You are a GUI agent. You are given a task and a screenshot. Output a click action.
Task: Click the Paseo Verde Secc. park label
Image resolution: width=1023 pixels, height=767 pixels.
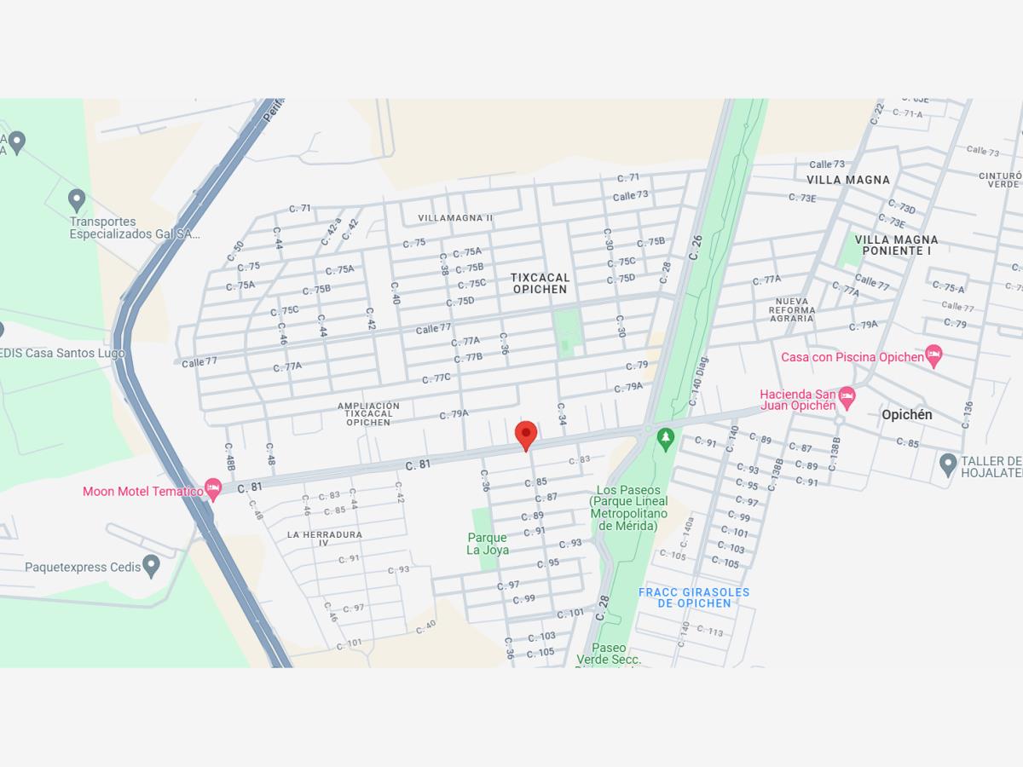point(609,654)
